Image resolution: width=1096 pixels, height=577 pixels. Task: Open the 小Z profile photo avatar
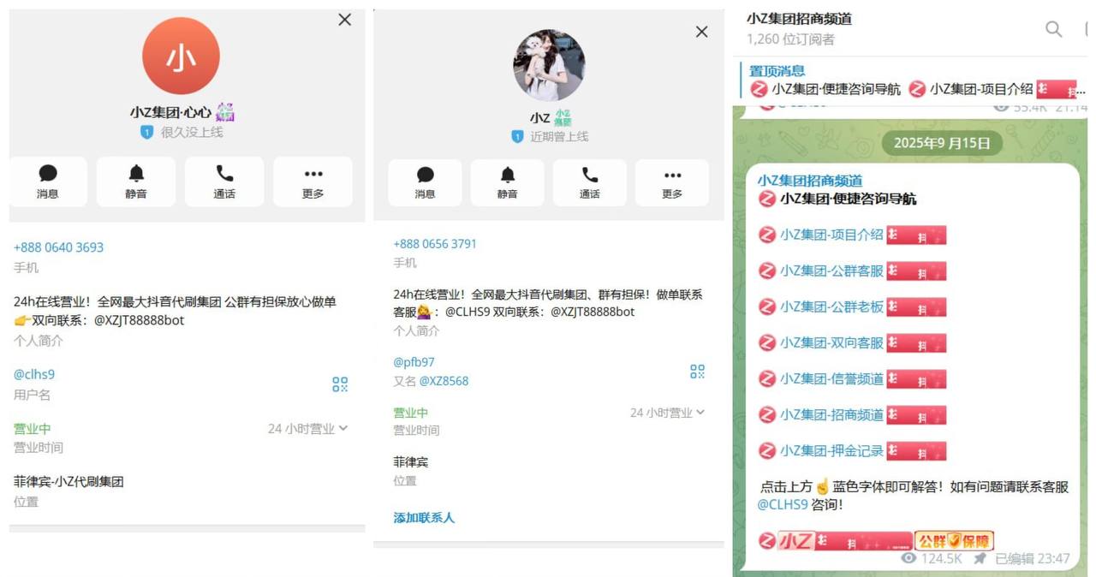tap(549, 65)
